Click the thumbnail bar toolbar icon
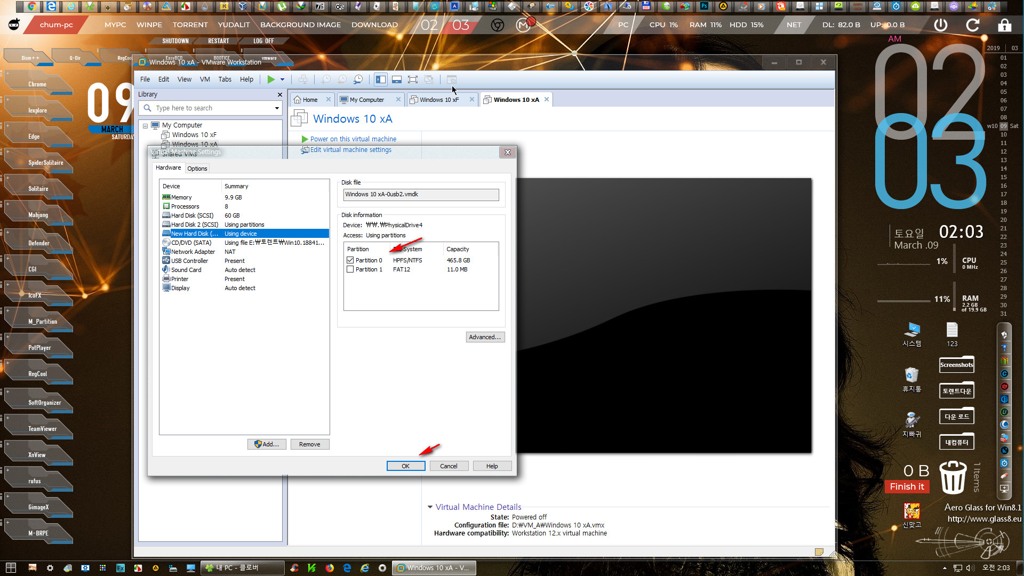 (397, 79)
